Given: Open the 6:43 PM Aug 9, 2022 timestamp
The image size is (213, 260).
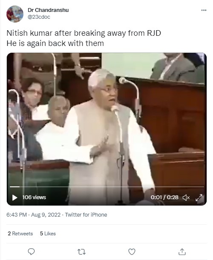Looking at the screenshot, I should tap(33, 215).
